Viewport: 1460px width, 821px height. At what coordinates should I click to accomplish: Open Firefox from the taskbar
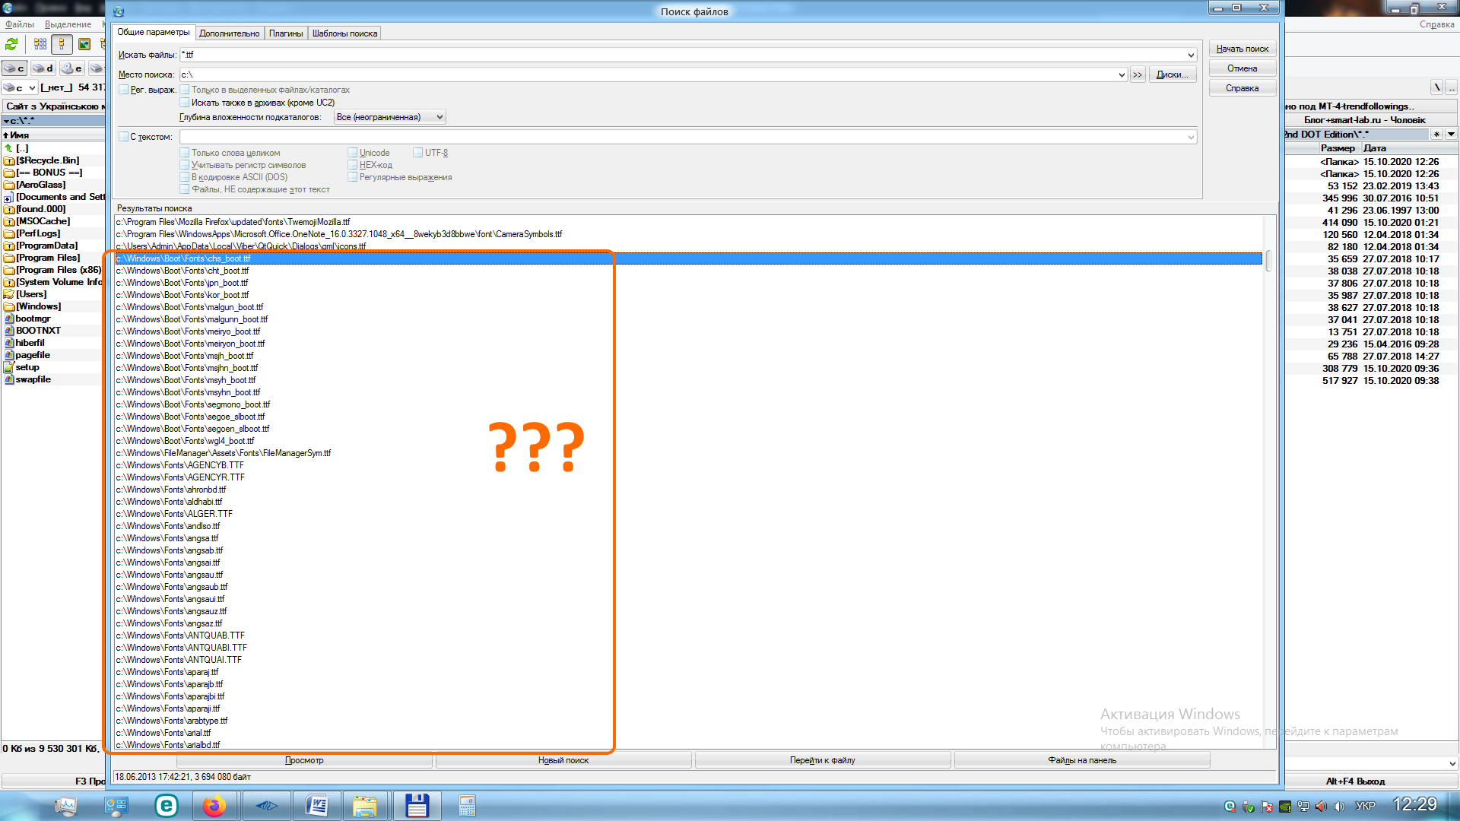[x=214, y=806]
